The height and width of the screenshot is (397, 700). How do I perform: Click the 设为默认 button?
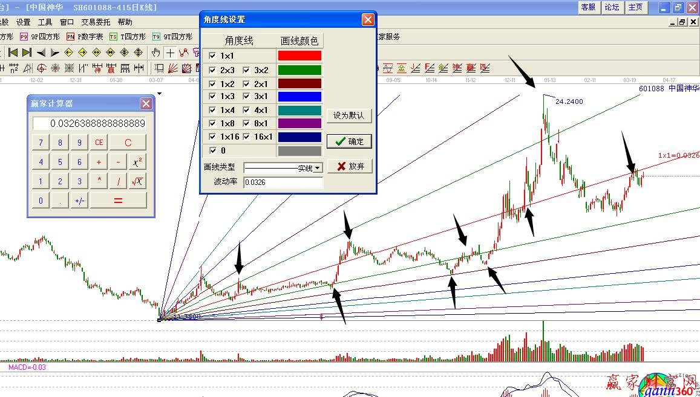tap(349, 115)
